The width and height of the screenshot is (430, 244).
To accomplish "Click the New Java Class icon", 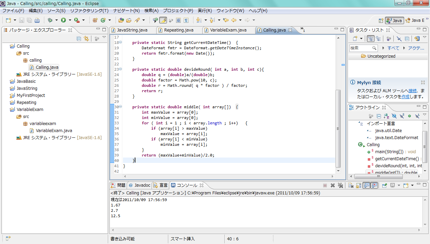I will point(103,20).
